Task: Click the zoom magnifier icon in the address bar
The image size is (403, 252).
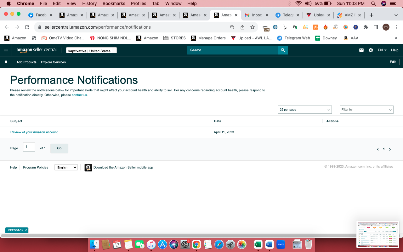Action: [232, 27]
